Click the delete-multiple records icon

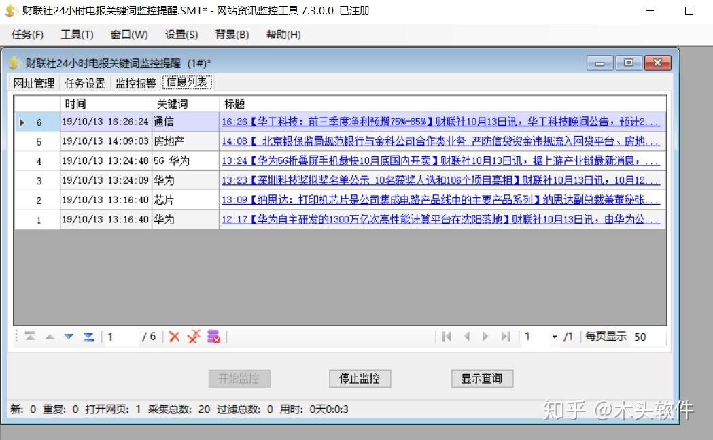[x=194, y=336]
